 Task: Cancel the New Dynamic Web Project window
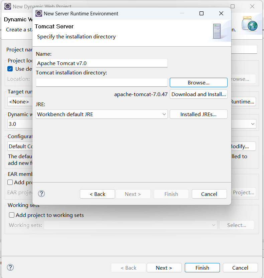pos(240,268)
